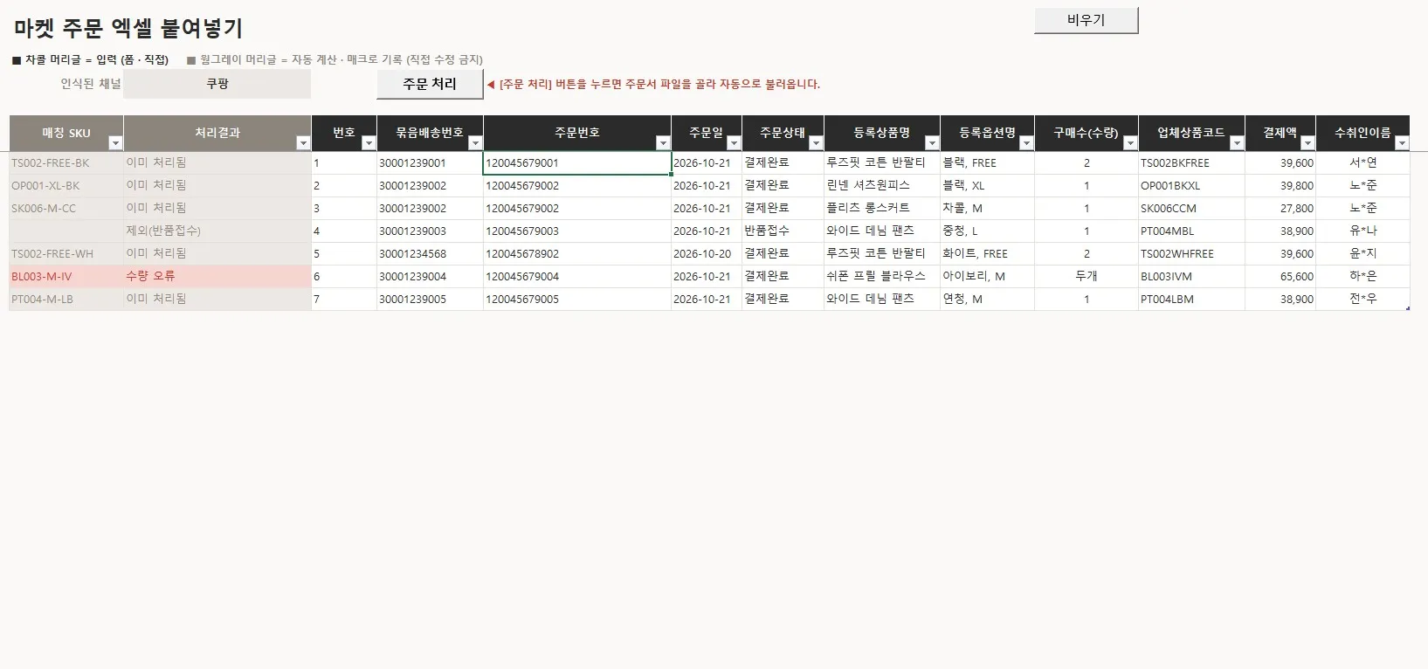
Task: Open filter dropdown for 번호 column
Action: tap(369, 143)
